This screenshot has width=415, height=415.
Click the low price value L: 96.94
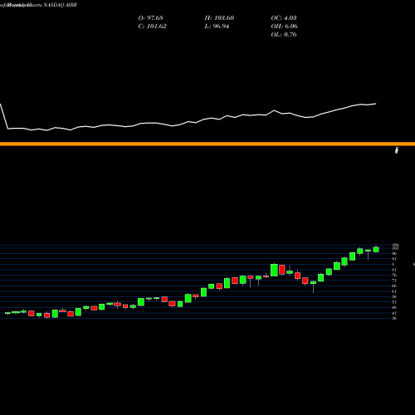[x=217, y=27]
